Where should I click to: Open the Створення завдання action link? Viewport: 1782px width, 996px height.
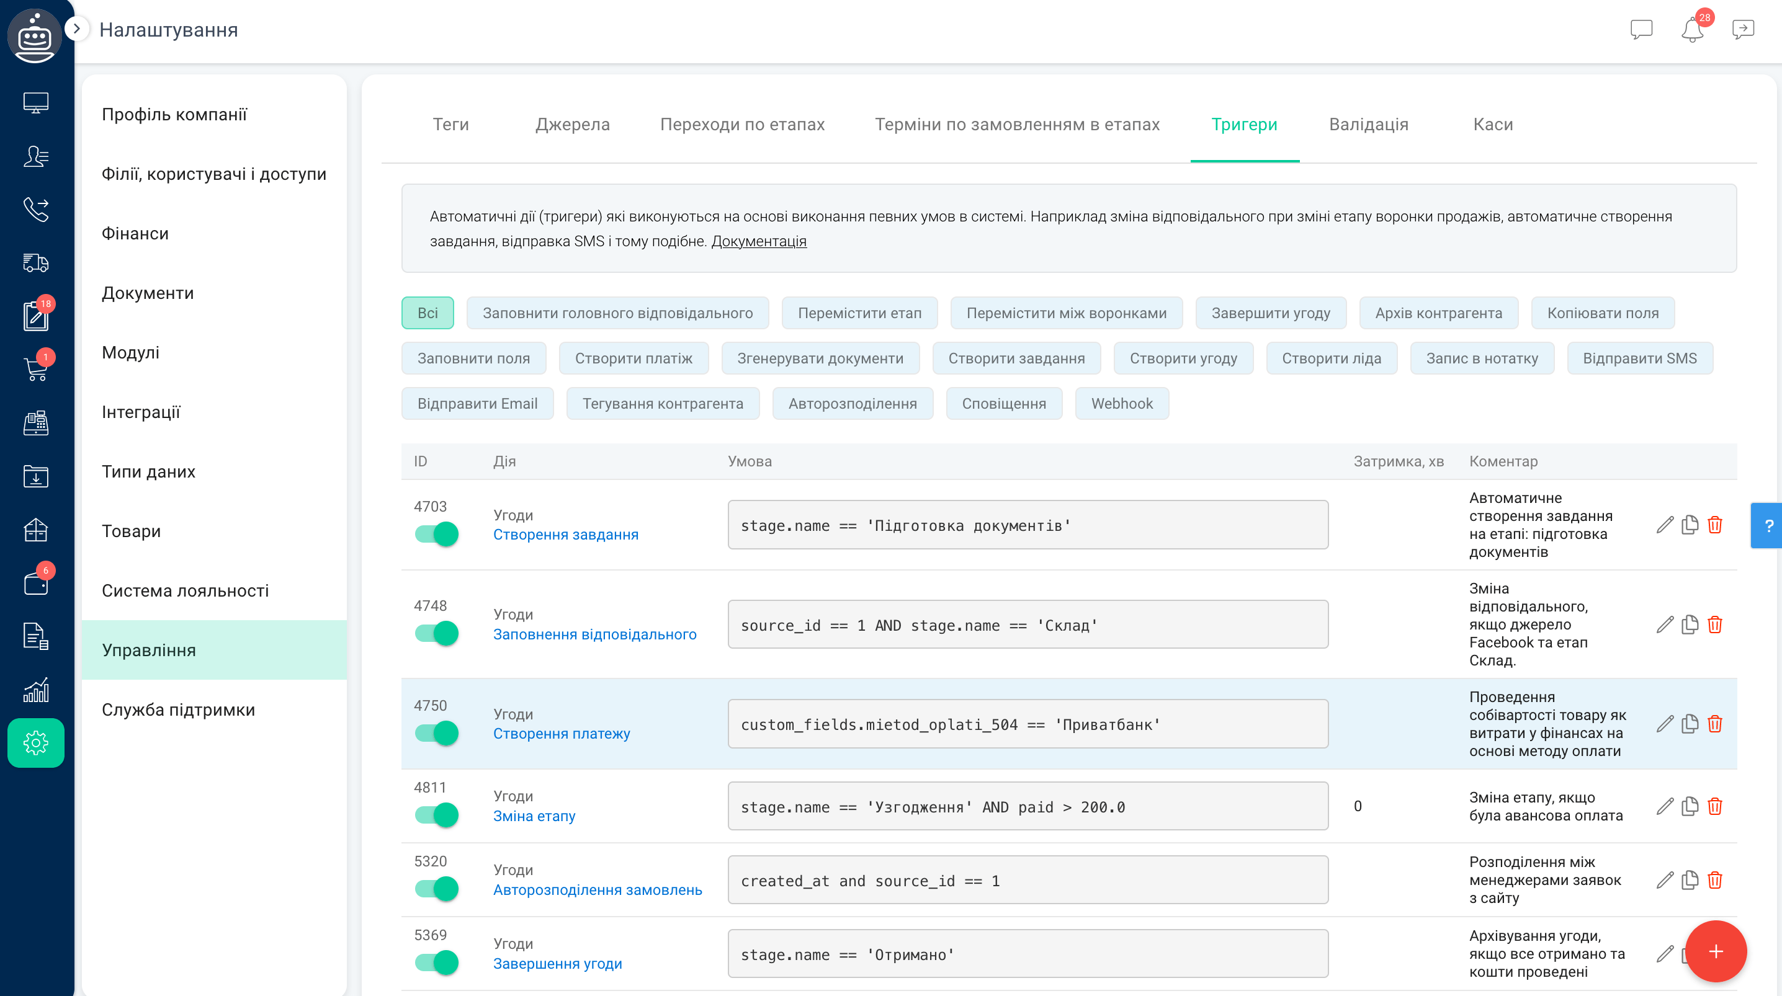point(566,535)
